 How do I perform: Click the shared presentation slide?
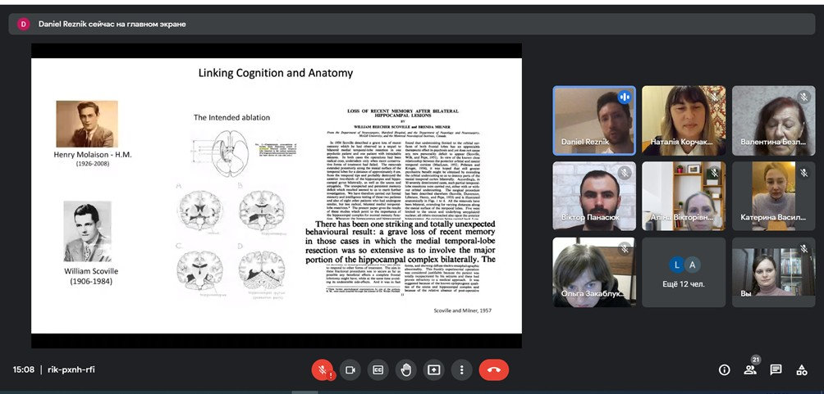coord(277,196)
